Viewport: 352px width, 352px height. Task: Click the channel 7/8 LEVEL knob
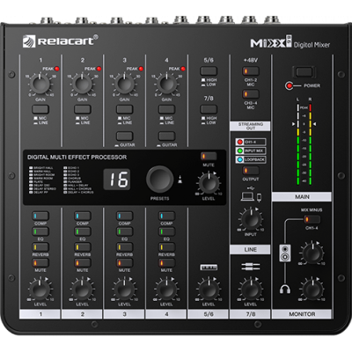click(x=251, y=289)
